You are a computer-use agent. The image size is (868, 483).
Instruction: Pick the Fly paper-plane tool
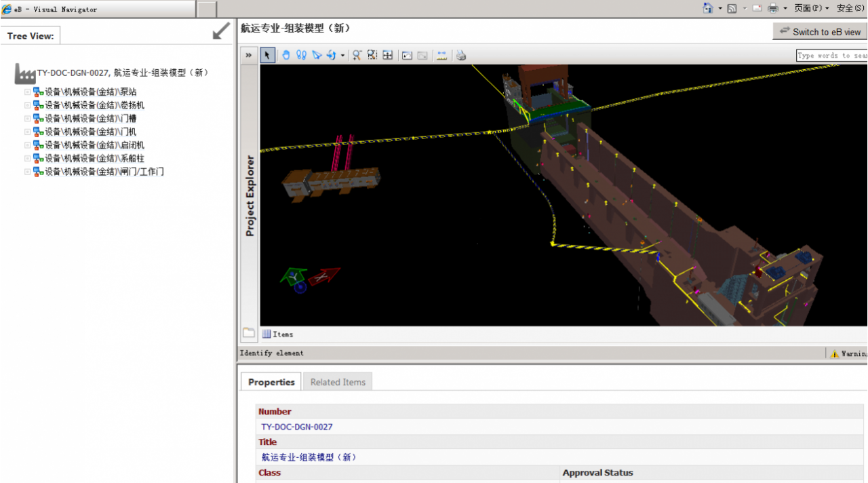pos(317,55)
